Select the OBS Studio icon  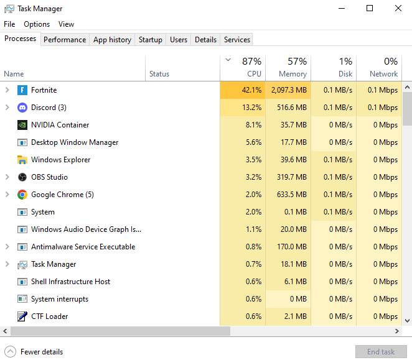(22, 177)
